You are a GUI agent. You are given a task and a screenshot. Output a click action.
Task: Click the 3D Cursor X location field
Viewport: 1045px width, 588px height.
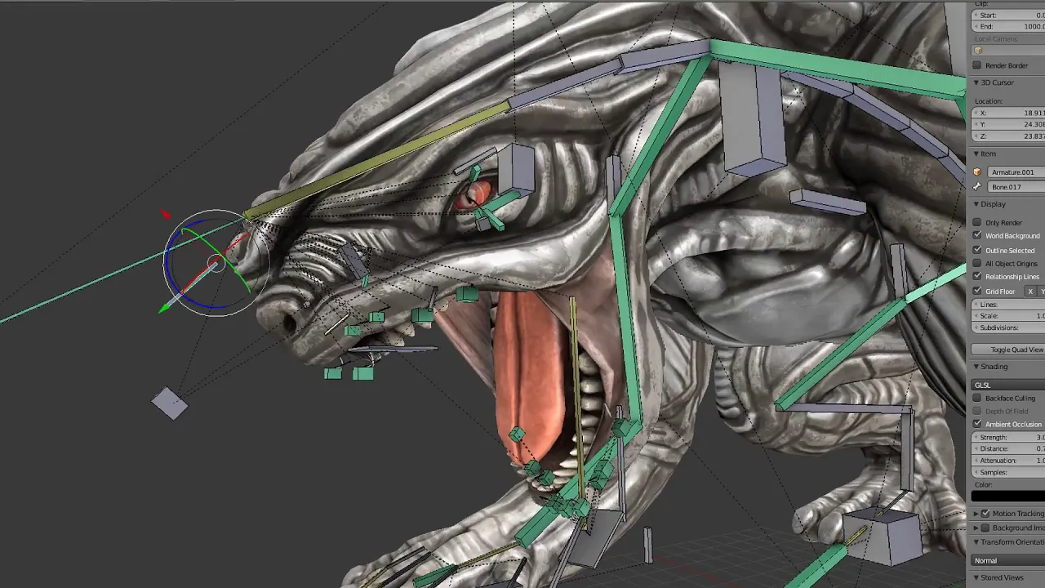click(1008, 113)
